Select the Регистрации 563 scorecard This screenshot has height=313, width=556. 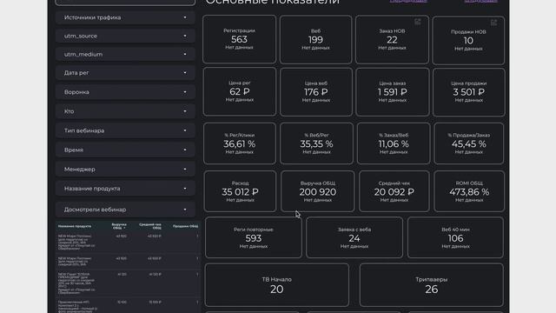[240, 39]
